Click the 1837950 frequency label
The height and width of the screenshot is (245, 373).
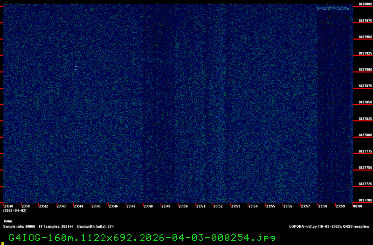[365, 37]
